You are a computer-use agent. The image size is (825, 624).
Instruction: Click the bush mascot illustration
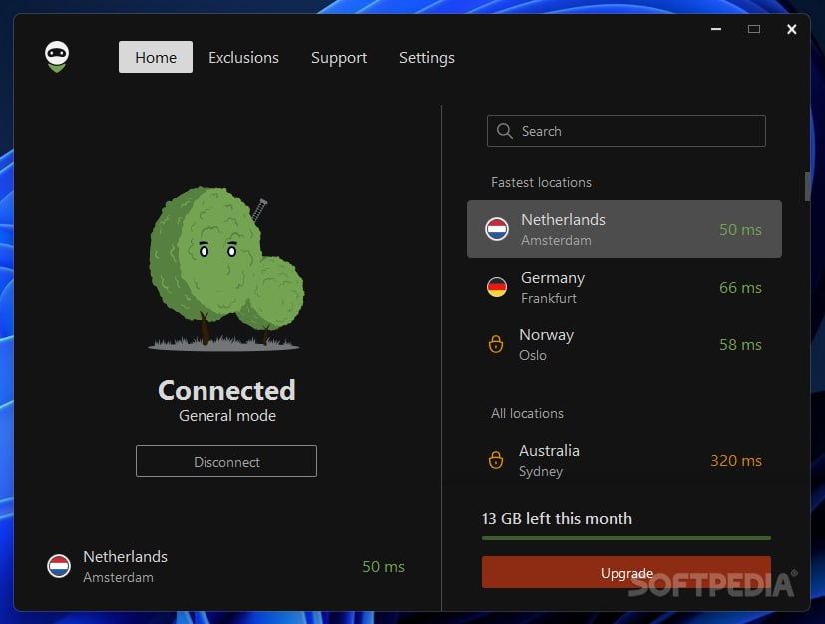point(226,269)
